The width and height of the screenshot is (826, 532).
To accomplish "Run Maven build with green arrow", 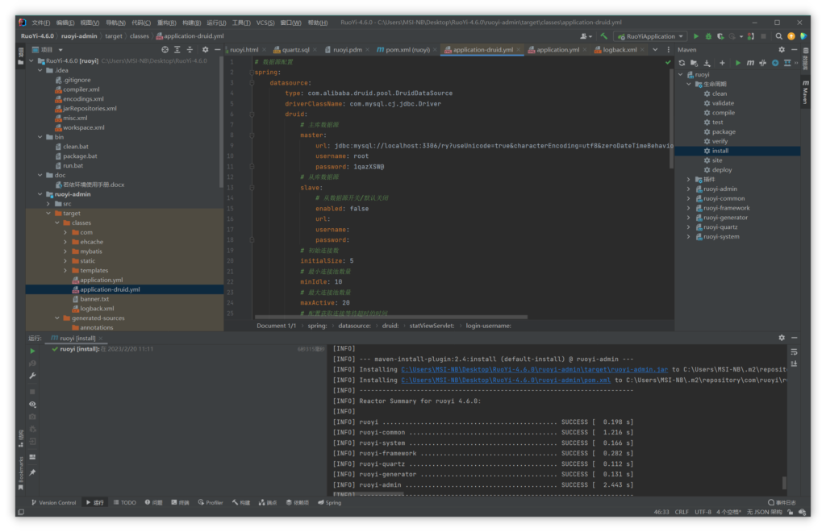I will [737, 63].
